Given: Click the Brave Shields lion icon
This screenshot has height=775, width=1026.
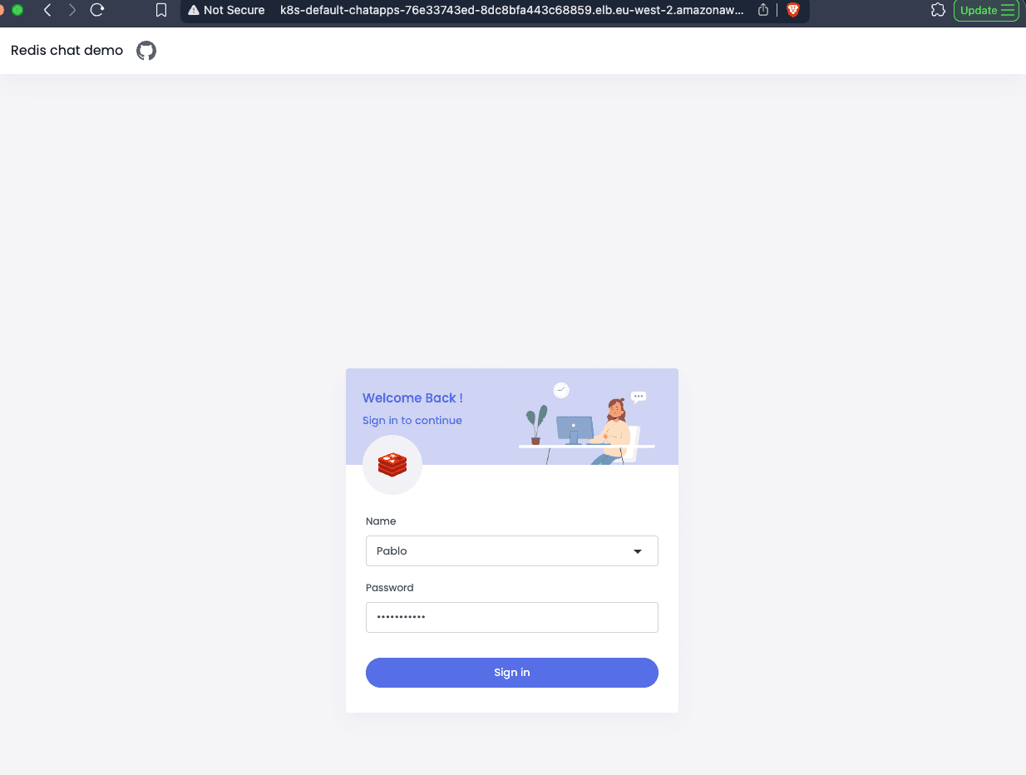Looking at the screenshot, I should point(792,11).
